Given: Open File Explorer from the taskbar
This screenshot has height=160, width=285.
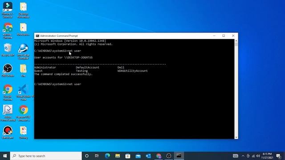Looking at the screenshot, I should tap(118, 156).
